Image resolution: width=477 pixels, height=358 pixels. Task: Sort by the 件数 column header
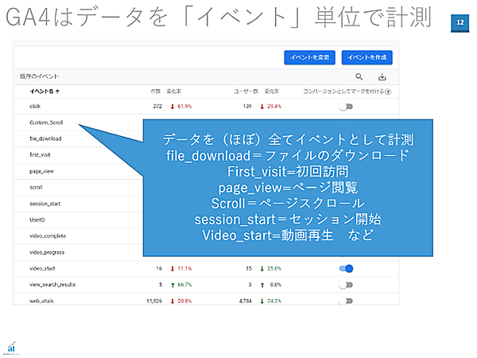point(155,91)
